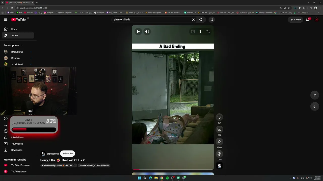
Task: Clear the phantomblade search text
Action: [193, 20]
